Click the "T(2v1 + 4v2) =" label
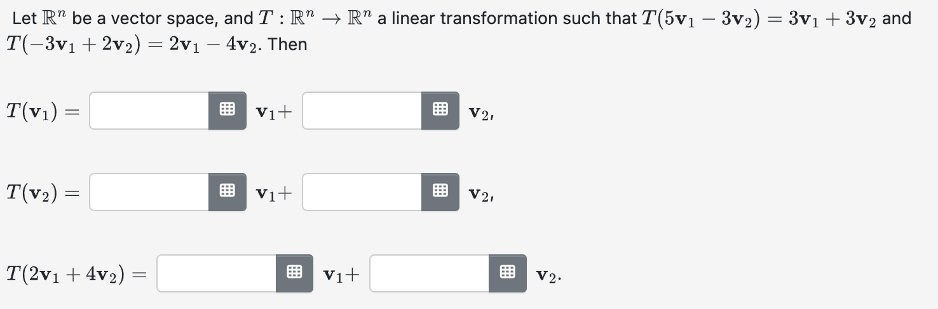Image resolution: width=938 pixels, height=309 pixels. tap(75, 274)
